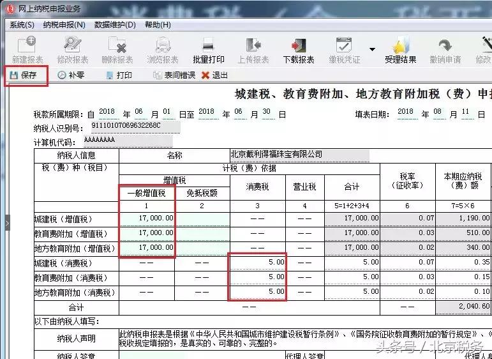Print the form using 打印
The height and width of the screenshot is (359, 492).
(x=119, y=75)
